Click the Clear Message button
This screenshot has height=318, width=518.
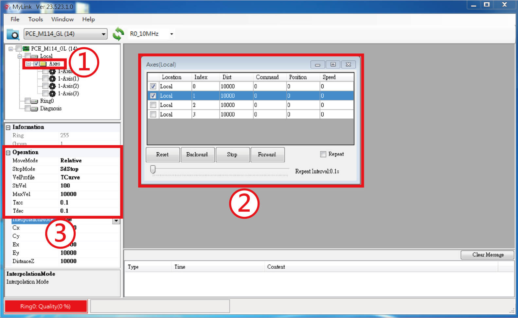[488, 255]
